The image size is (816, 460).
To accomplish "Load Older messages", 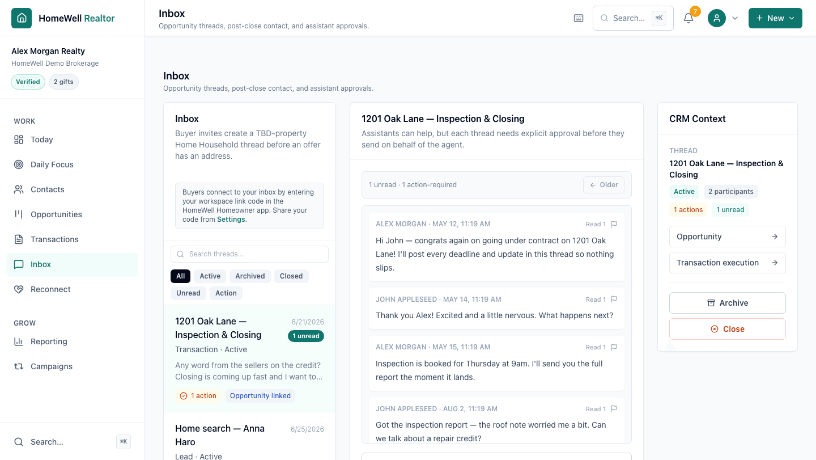I will 604,185.
